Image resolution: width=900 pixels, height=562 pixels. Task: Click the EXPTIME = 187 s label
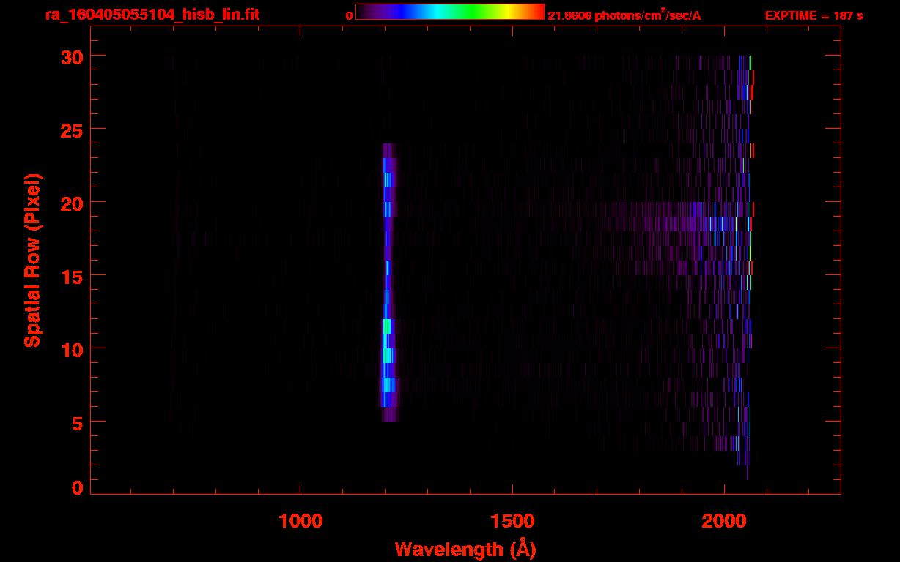[814, 15]
